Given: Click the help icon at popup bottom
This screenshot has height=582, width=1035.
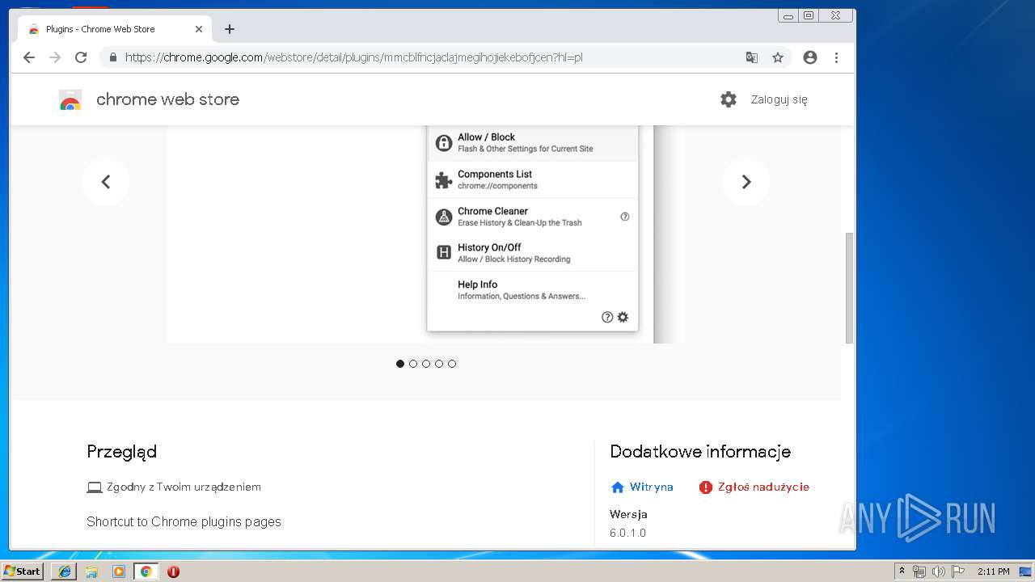Looking at the screenshot, I should click(x=607, y=318).
